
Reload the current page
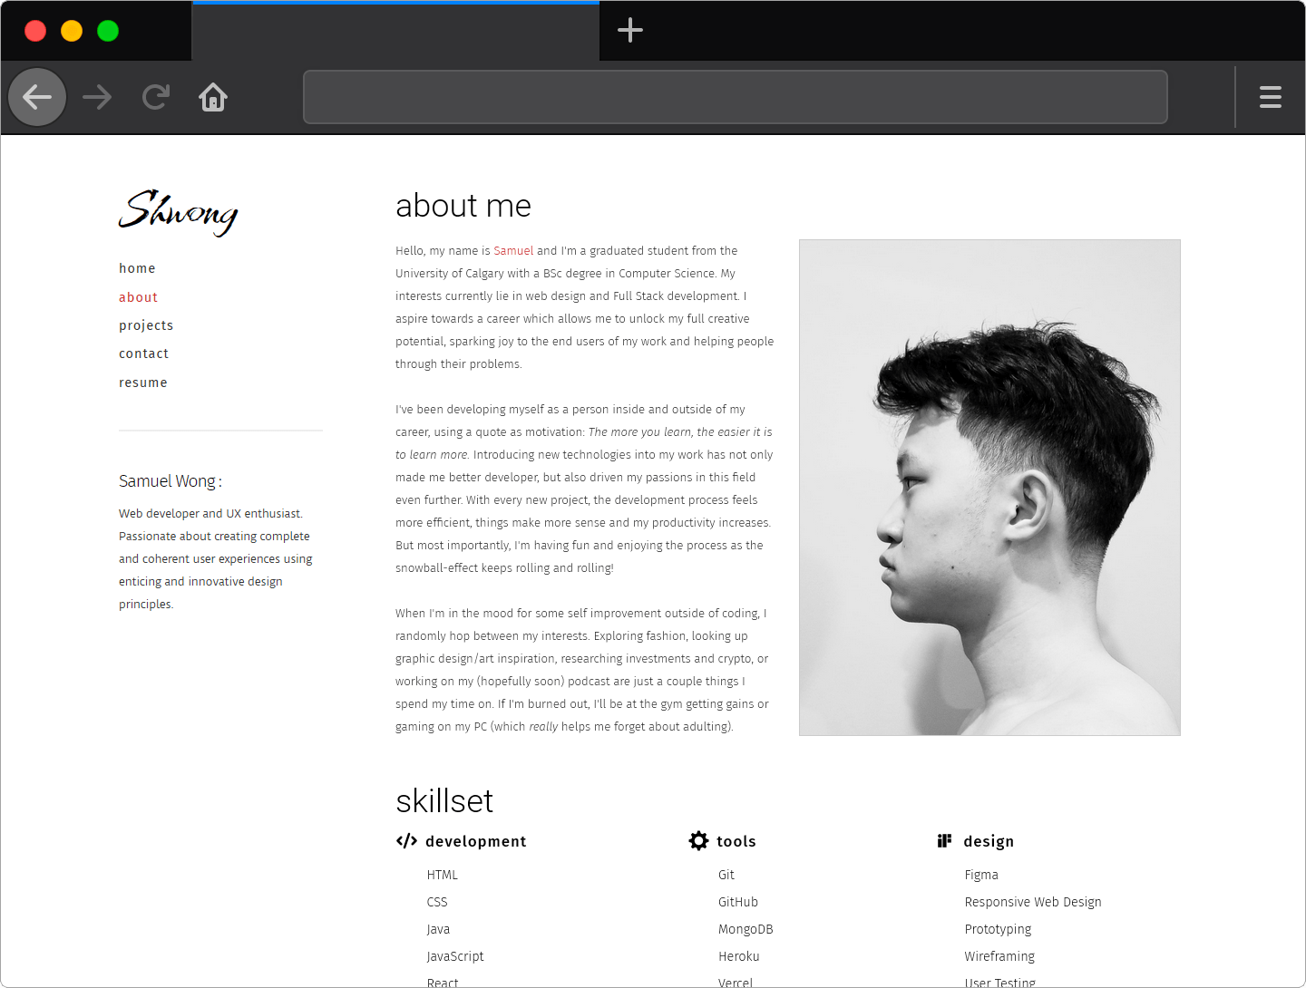[155, 97]
